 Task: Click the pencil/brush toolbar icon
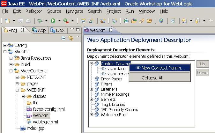click(142, 21)
